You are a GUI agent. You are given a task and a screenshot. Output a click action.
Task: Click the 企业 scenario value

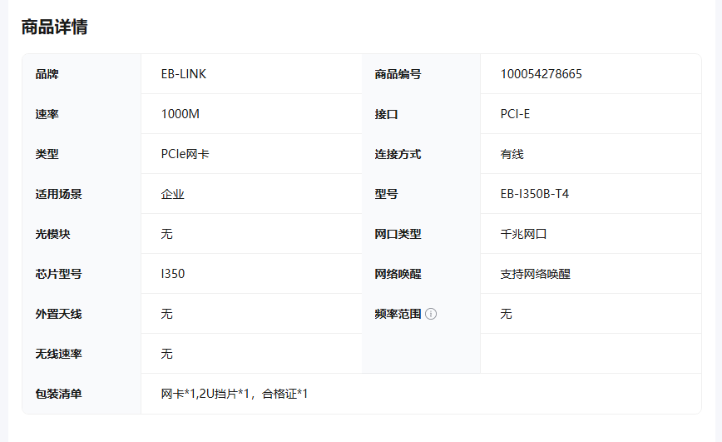click(173, 194)
